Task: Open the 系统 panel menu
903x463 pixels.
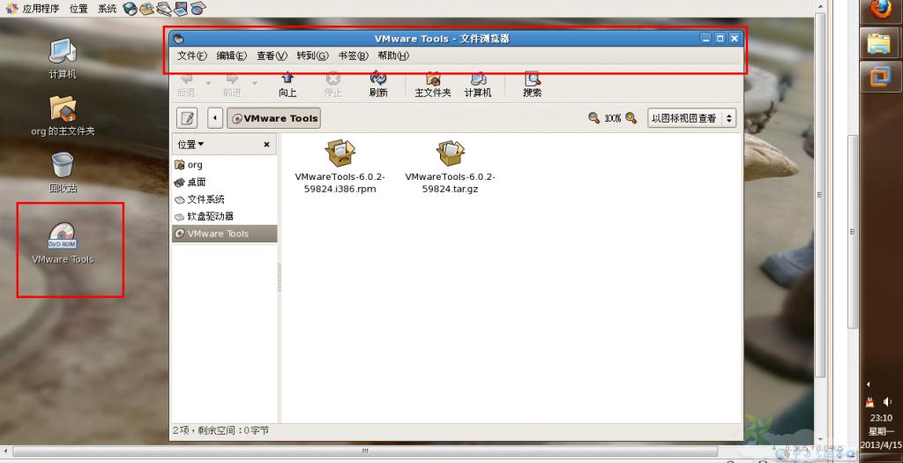Action: 107,8
